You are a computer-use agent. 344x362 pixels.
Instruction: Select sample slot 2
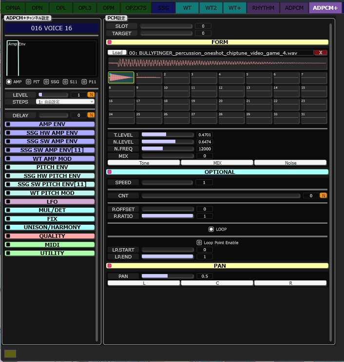click(x=176, y=78)
